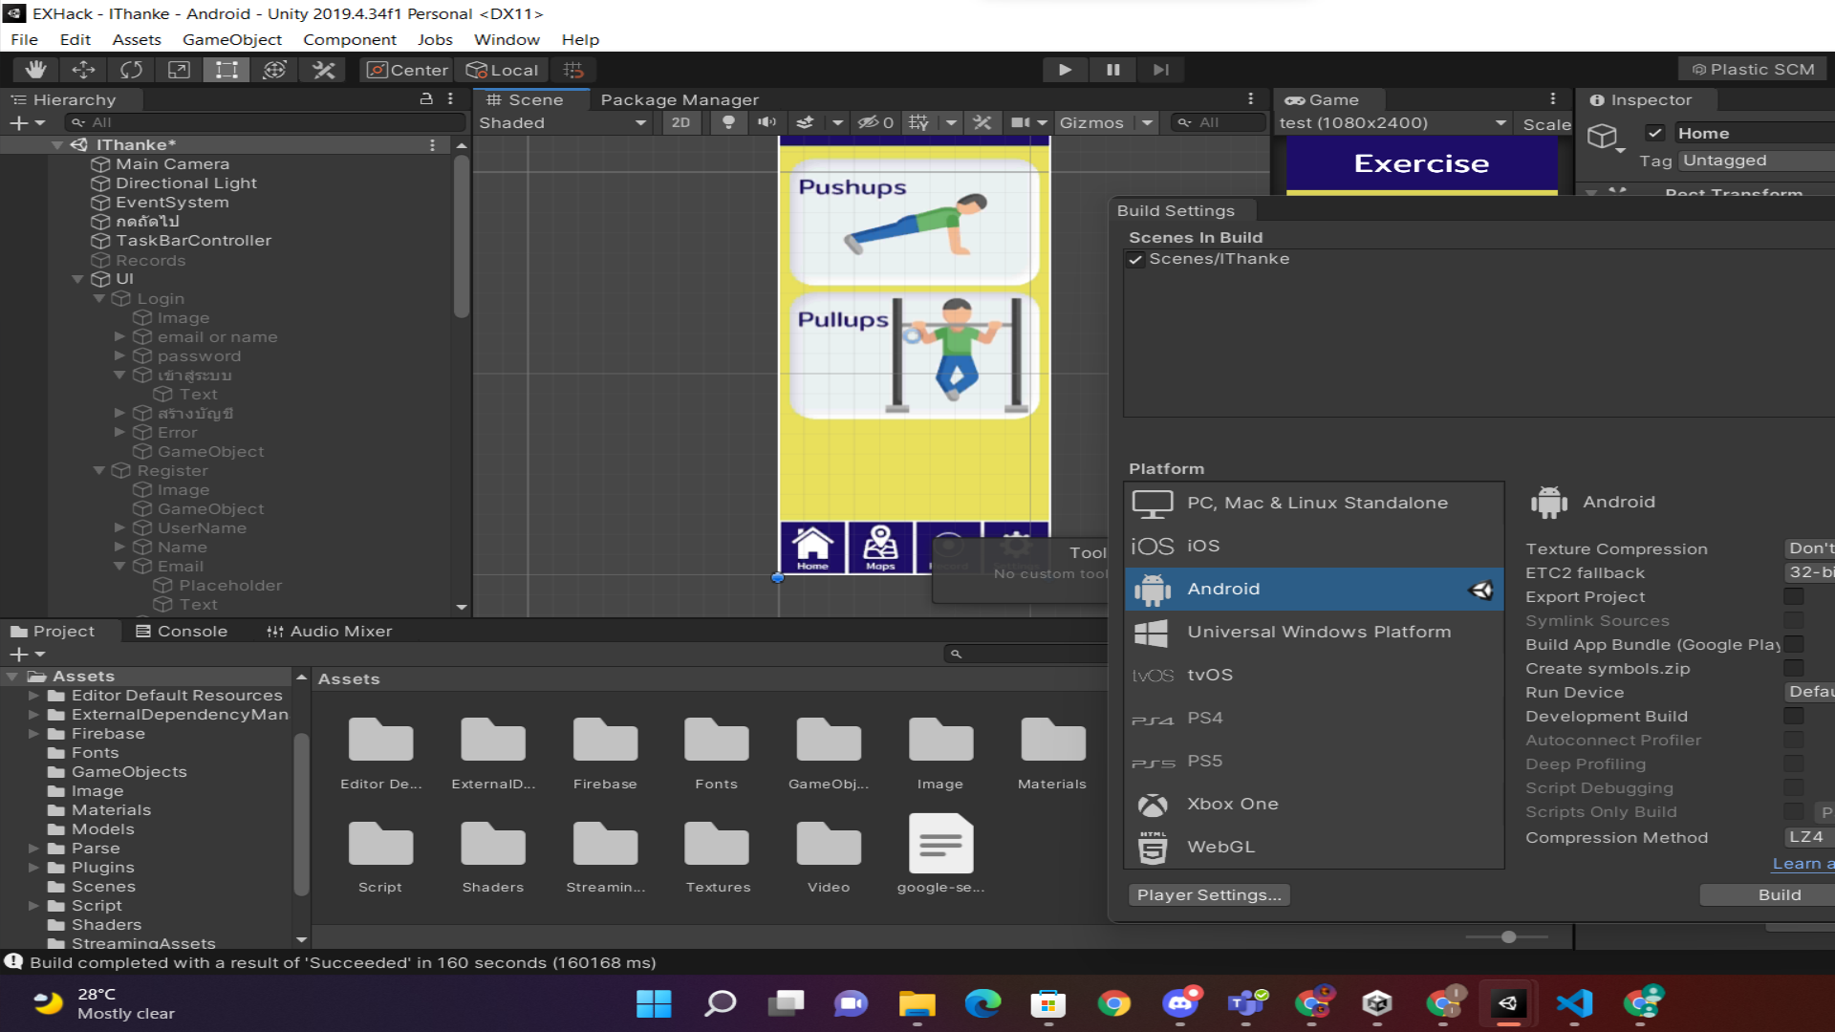The image size is (1835, 1032).
Task: Open the GameObject menu
Action: click(232, 39)
